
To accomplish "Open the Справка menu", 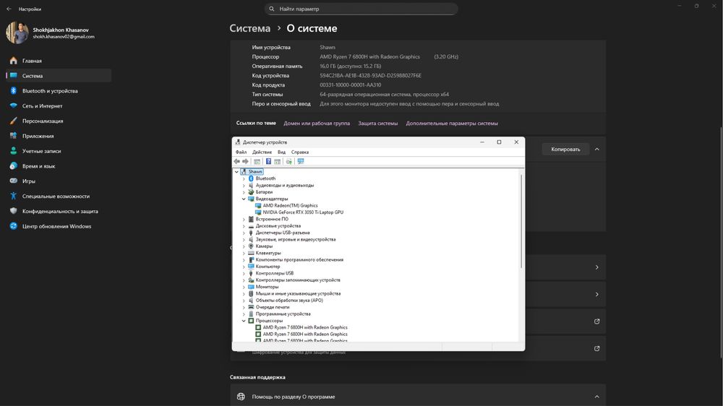I will [x=300, y=152].
